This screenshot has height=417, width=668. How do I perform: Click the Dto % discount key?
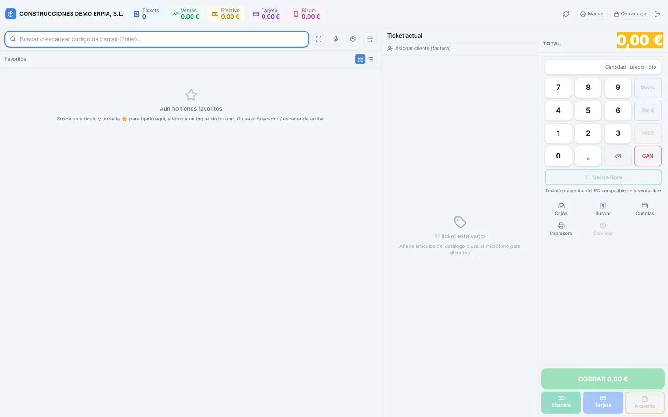(648, 88)
